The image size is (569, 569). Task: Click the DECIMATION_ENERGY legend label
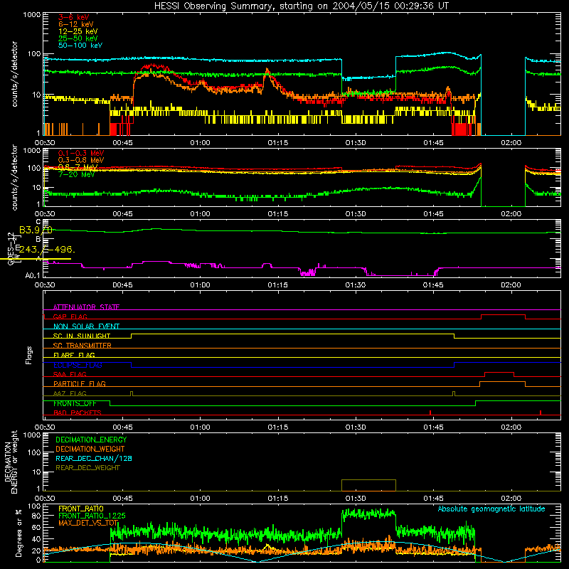91,440
